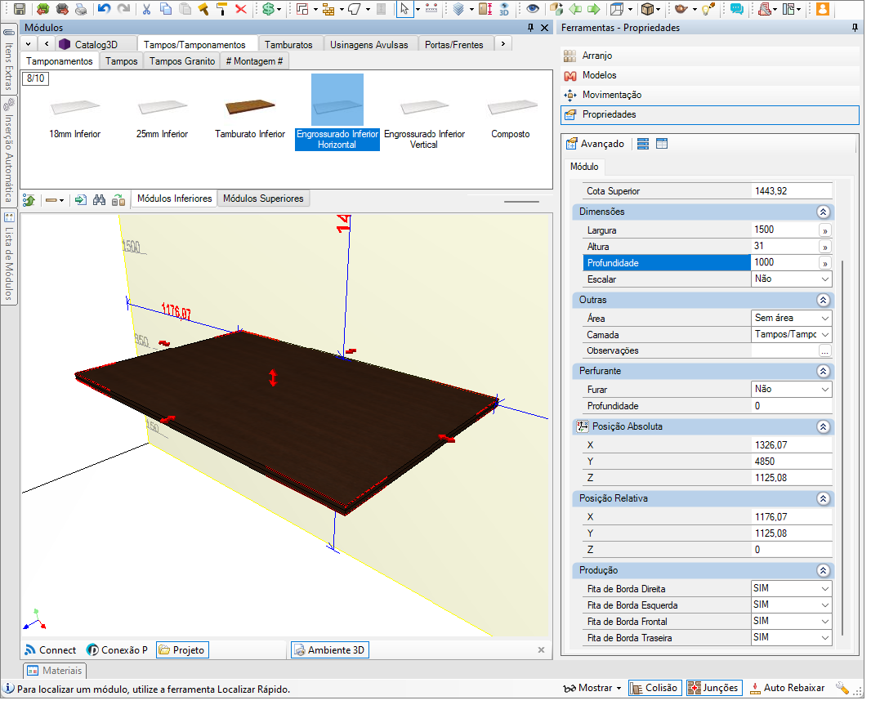Click the green left arrow icon
871x705 pixels.
click(x=575, y=9)
